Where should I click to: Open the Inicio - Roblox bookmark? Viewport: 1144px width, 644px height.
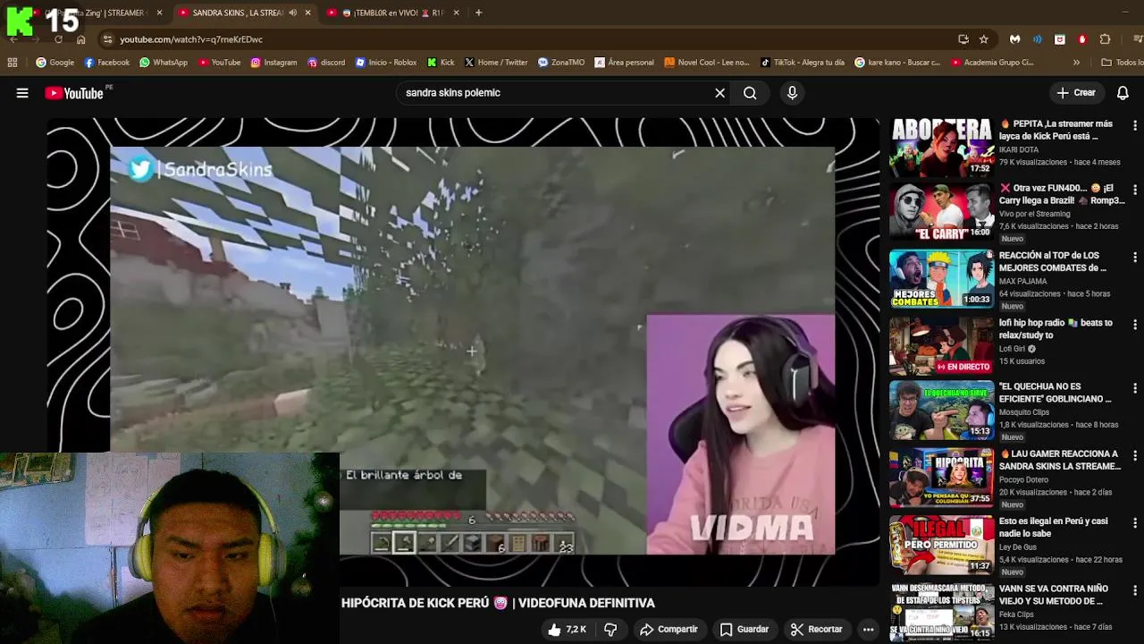pos(386,63)
